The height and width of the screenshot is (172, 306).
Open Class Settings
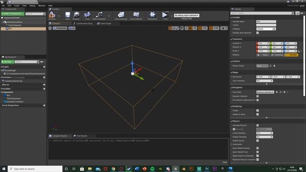121,15
